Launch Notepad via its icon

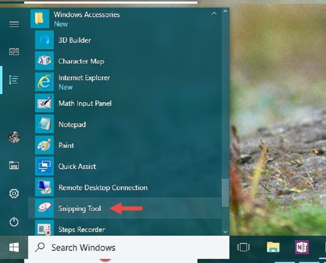(44, 124)
